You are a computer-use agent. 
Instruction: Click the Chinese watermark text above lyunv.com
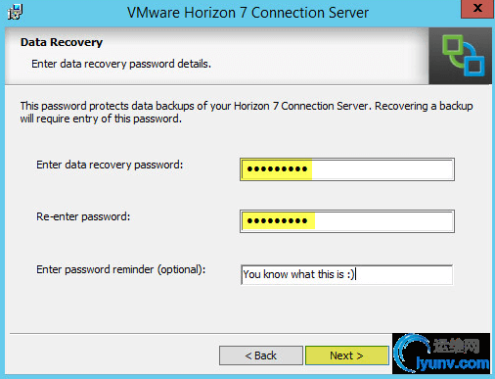pos(457,346)
